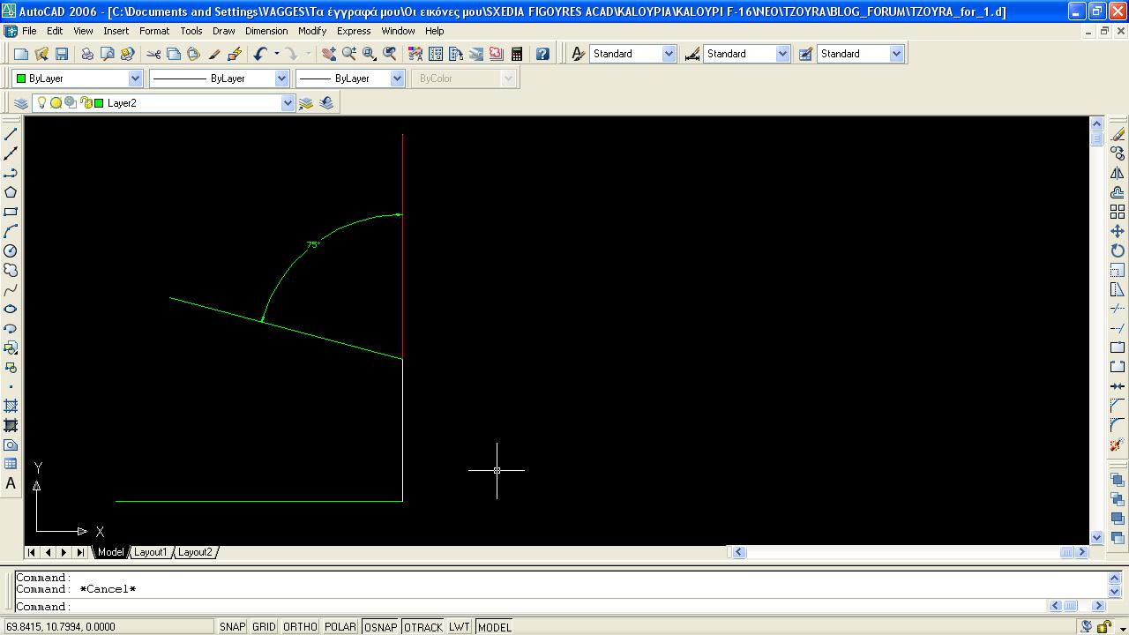The image size is (1129, 635).
Task: Toggle OTRACK in status bar
Action: click(x=423, y=627)
